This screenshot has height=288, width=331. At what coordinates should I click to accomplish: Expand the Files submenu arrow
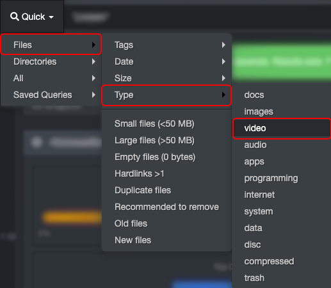(x=93, y=45)
